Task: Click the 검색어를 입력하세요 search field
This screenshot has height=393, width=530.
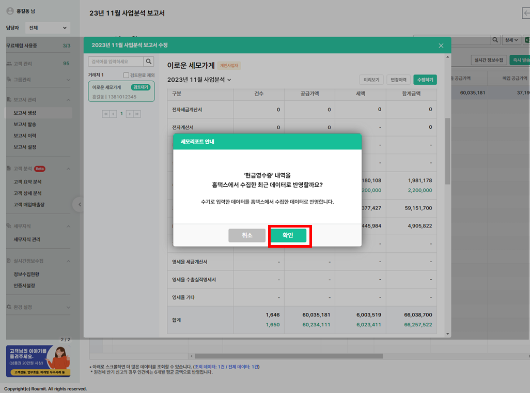Action: tap(115, 62)
